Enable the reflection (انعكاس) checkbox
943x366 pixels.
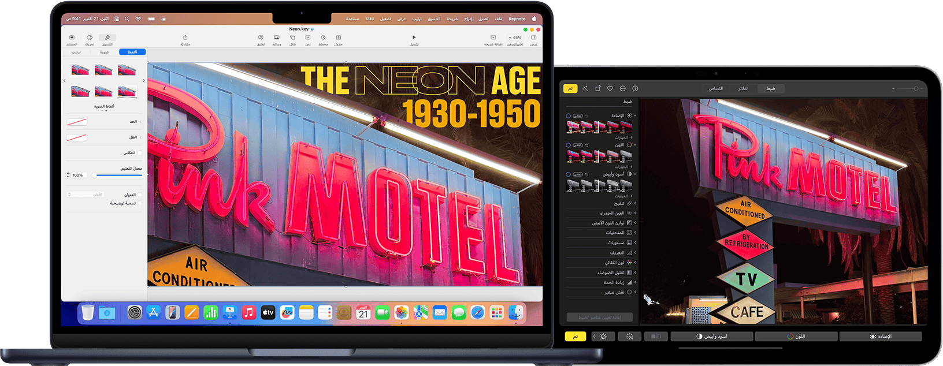140,153
